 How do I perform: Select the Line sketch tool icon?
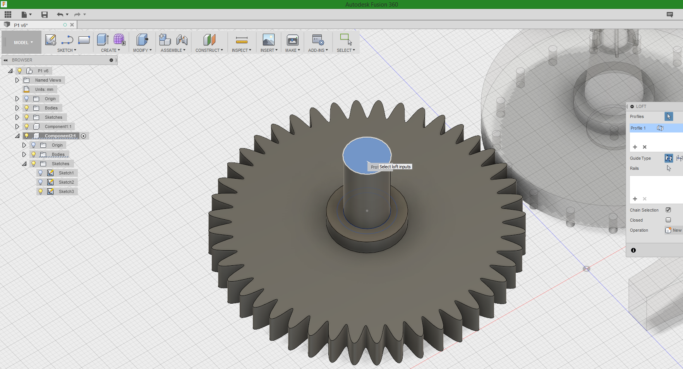point(67,40)
